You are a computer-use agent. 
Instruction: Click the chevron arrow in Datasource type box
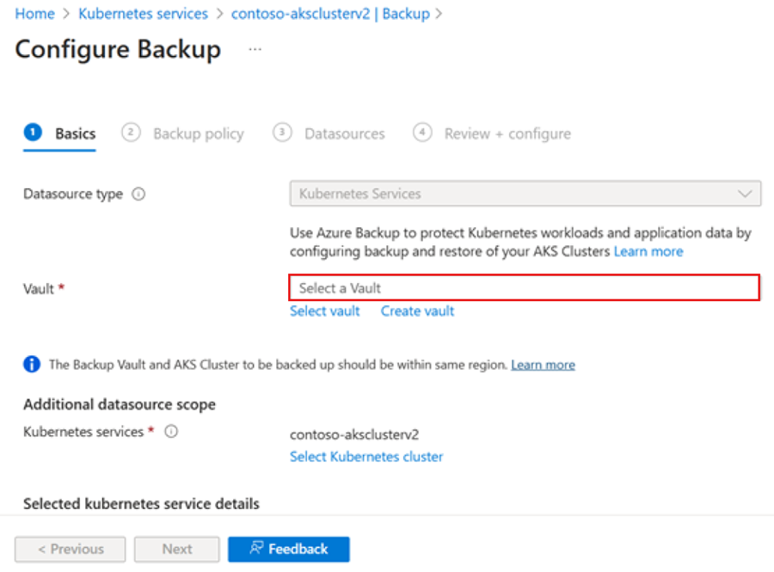pos(745,194)
